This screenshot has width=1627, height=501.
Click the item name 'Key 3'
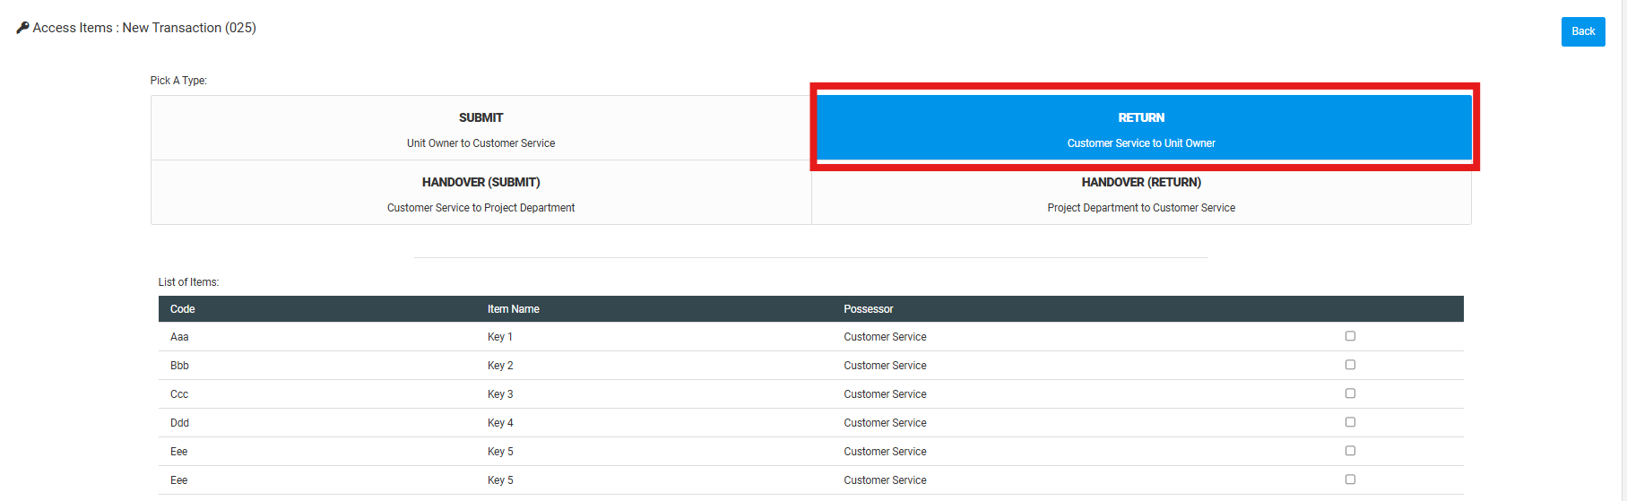(x=500, y=394)
